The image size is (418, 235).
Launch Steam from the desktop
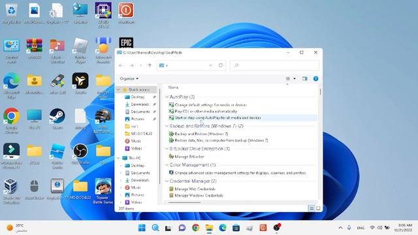pyautogui.click(x=57, y=119)
